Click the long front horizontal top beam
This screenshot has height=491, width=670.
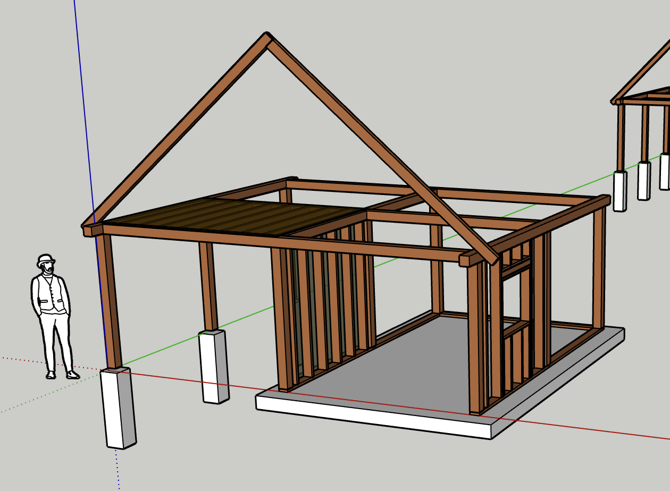coord(277,242)
